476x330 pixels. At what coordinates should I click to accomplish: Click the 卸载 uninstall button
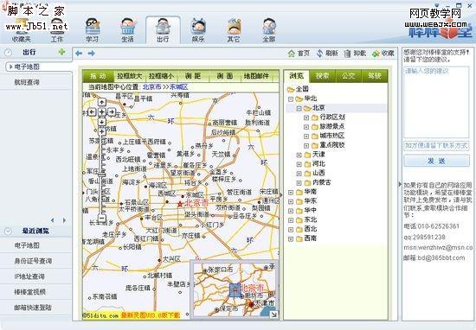[355, 54]
